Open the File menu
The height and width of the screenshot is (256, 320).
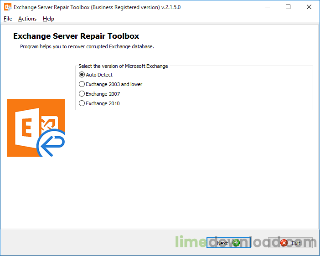click(8, 19)
